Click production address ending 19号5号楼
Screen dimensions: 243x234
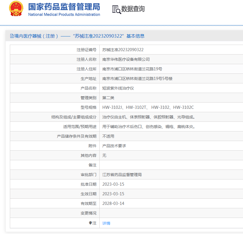tap(137, 79)
